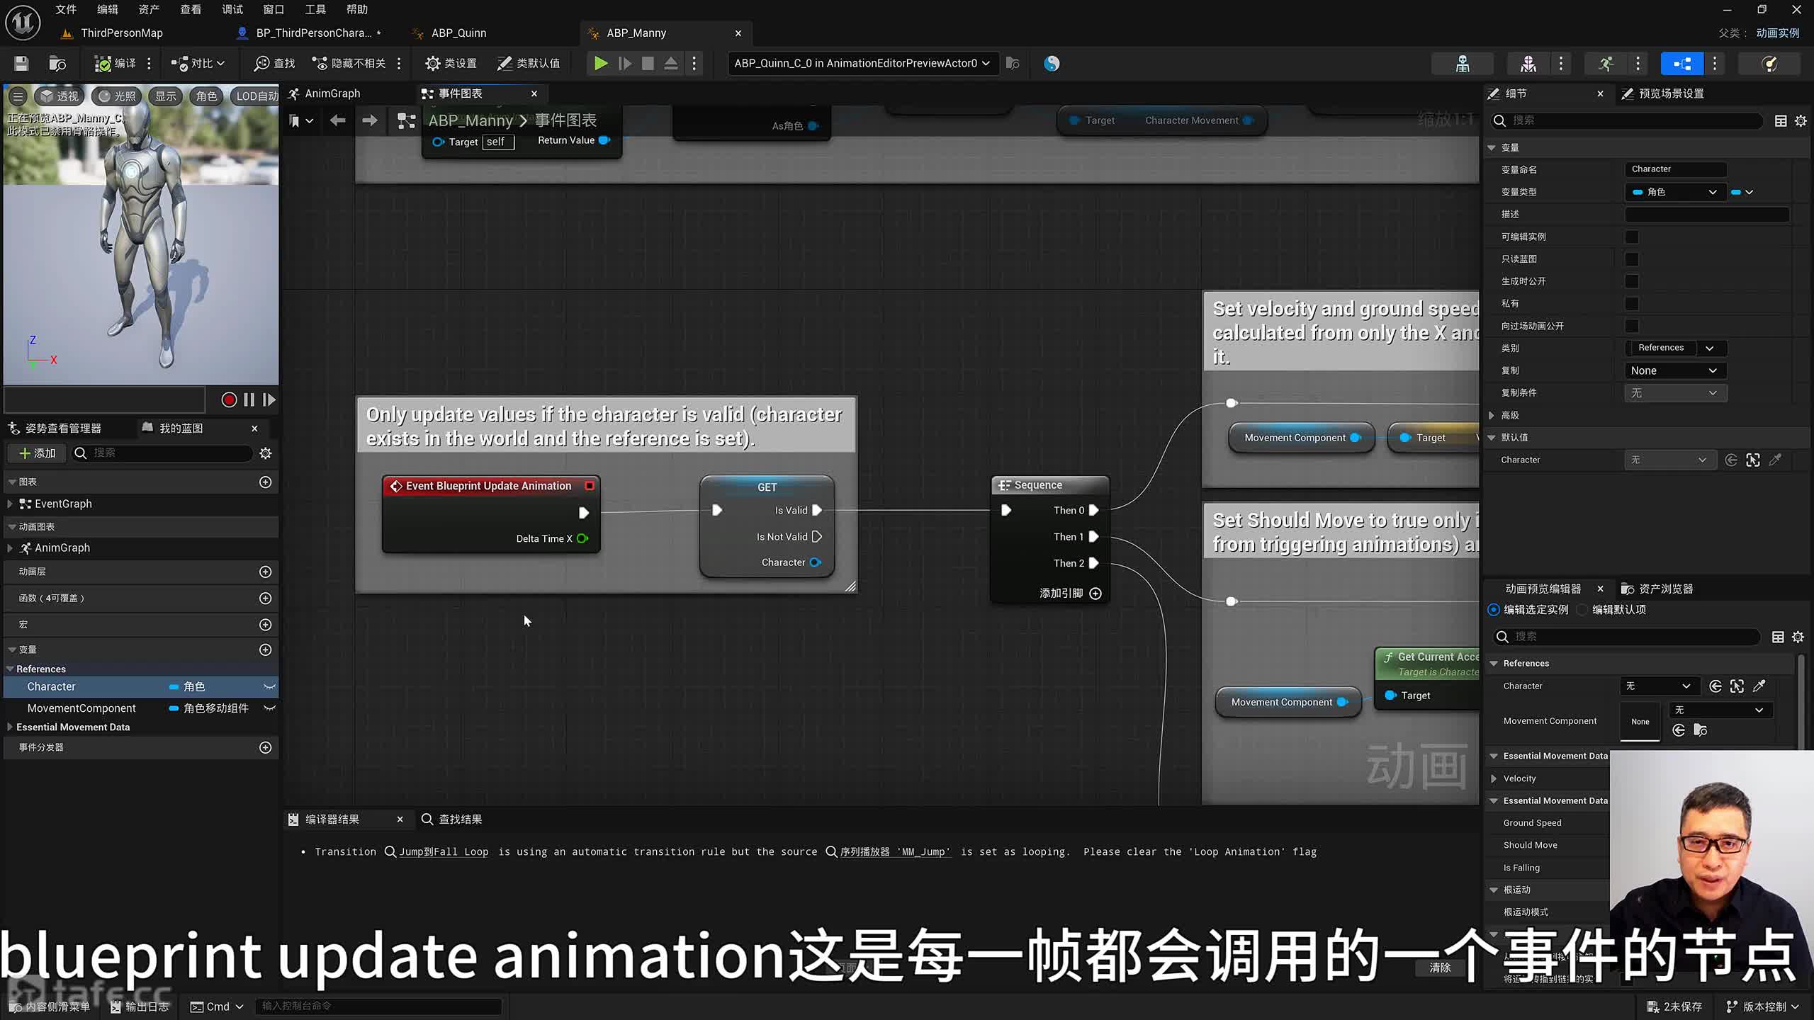Click Add Pin (添加引脚) on Sequence node
Image resolution: width=1814 pixels, height=1020 pixels.
click(x=1095, y=594)
